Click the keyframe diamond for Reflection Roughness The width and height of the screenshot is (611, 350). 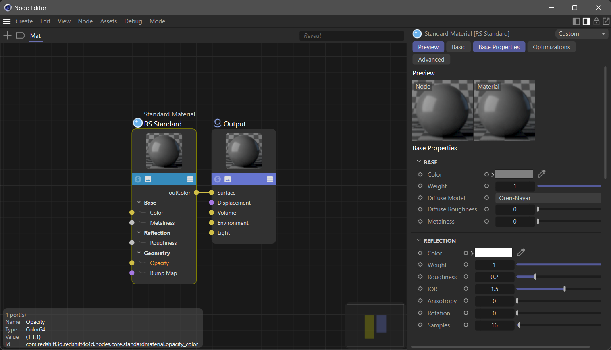(x=420, y=277)
